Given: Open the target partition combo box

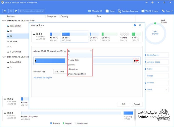Looking at the screenshot, I should (x=80, y=51).
